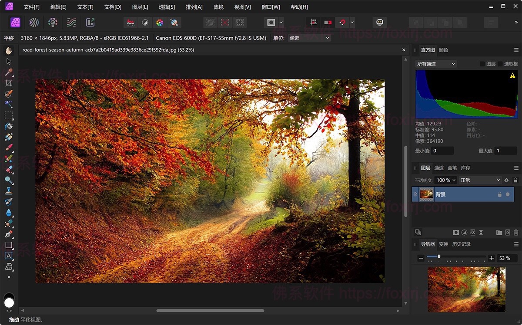Viewport: 522px width, 325px height.
Task: Select the Paint Brush tool
Action: tap(9, 148)
